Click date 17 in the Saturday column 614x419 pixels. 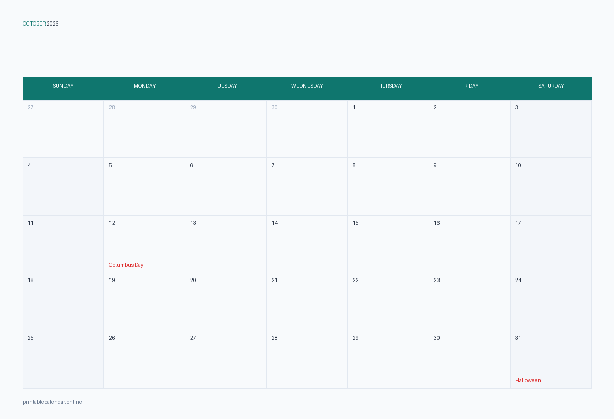click(518, 223)
